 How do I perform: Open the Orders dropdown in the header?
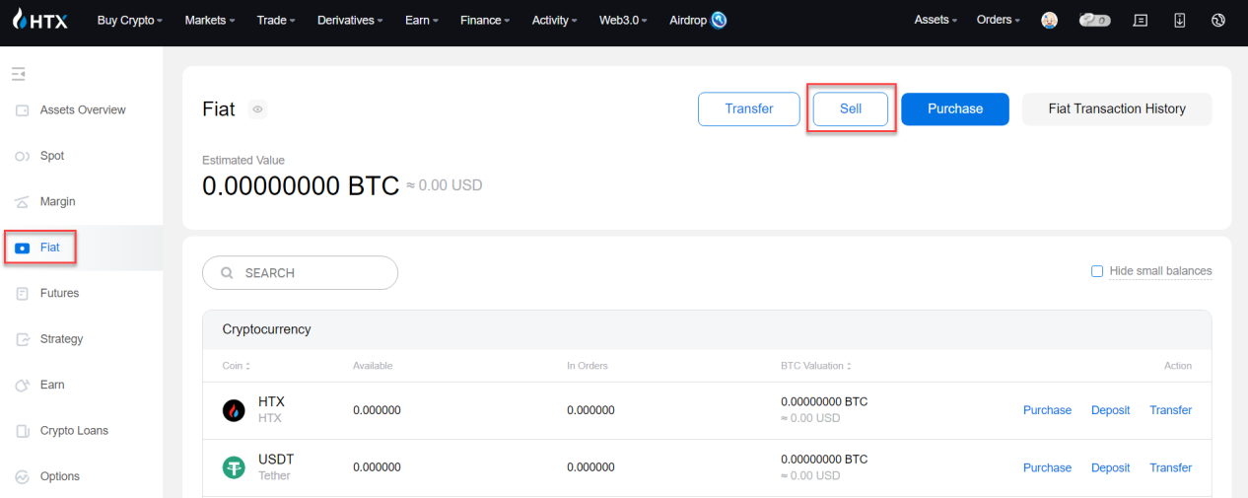[999, 20]
